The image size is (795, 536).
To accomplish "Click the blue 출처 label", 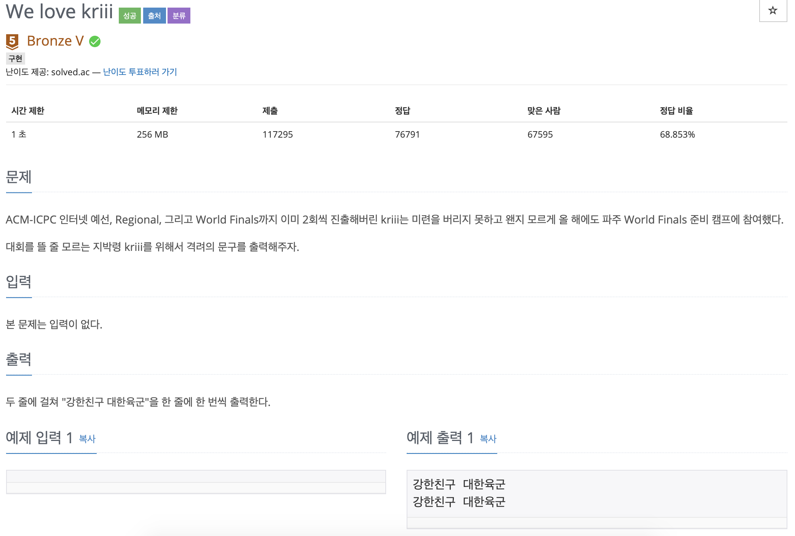I will pyautogui.click(x=154, y=16).
